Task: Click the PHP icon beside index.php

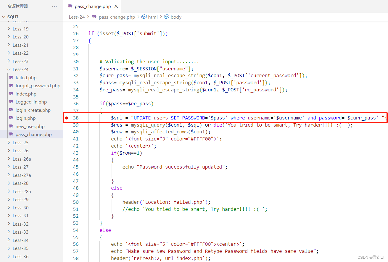Action: coord(11,94)
